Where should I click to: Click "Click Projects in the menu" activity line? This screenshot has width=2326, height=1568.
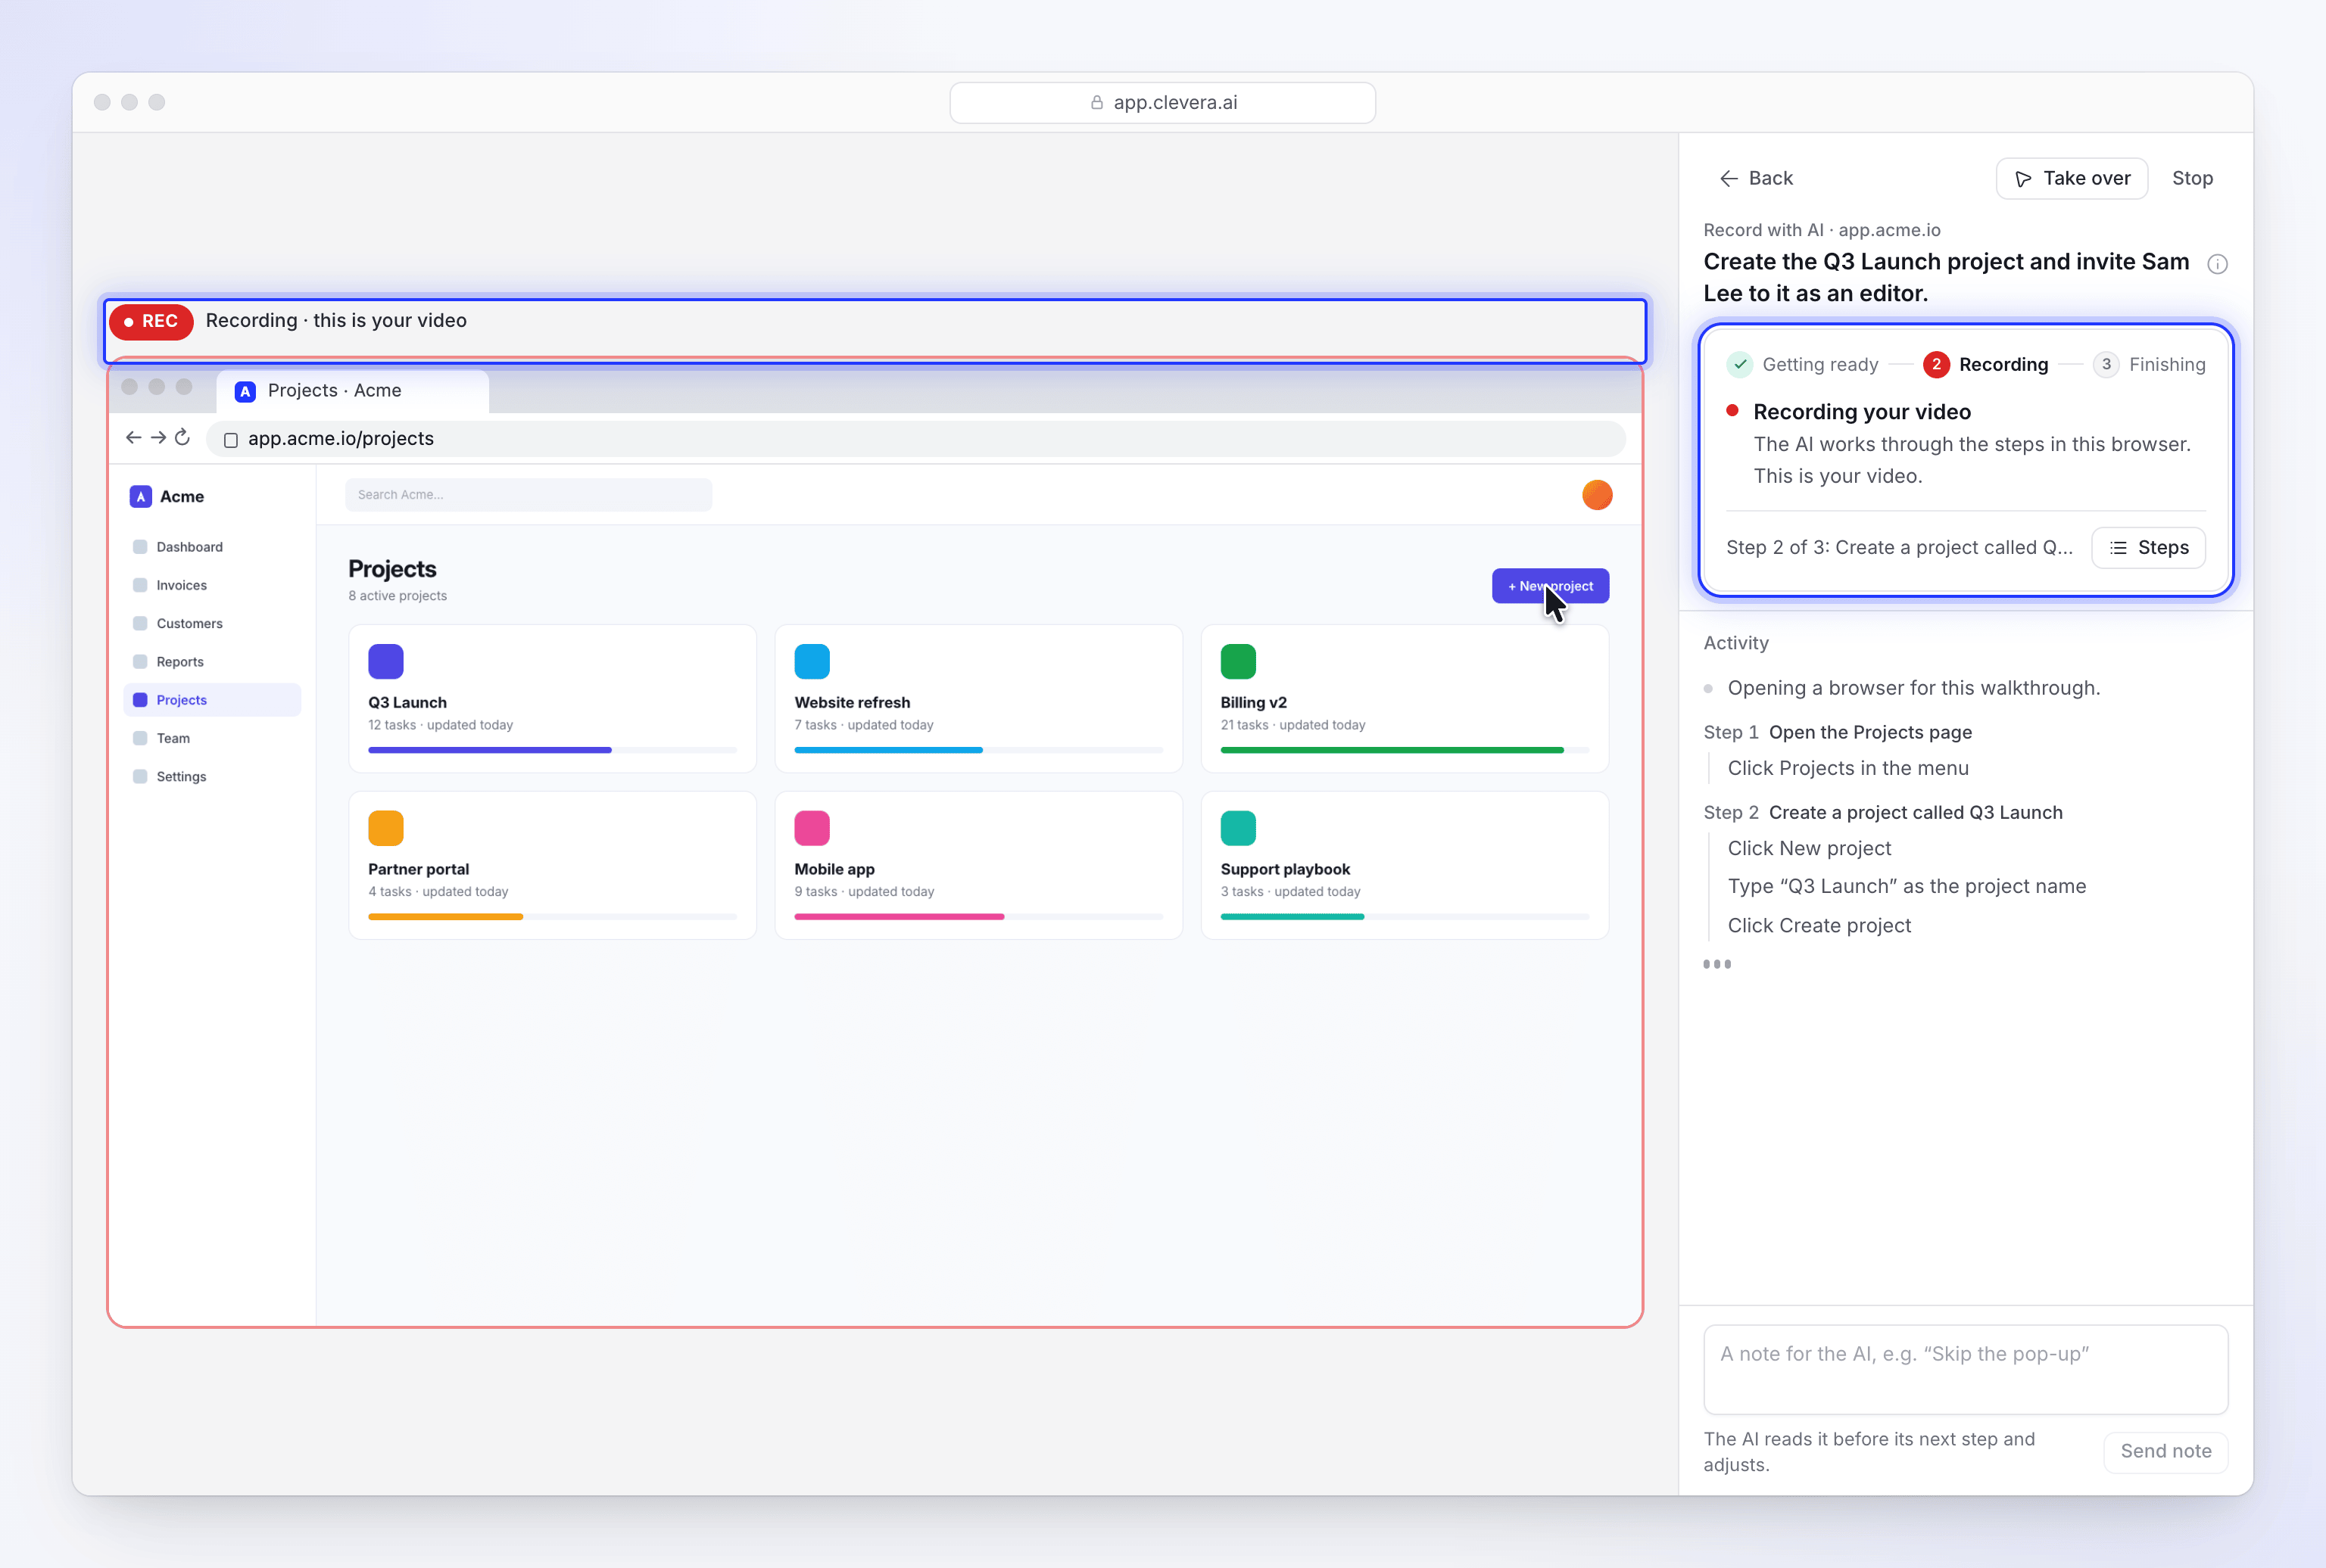[1847, 768]
